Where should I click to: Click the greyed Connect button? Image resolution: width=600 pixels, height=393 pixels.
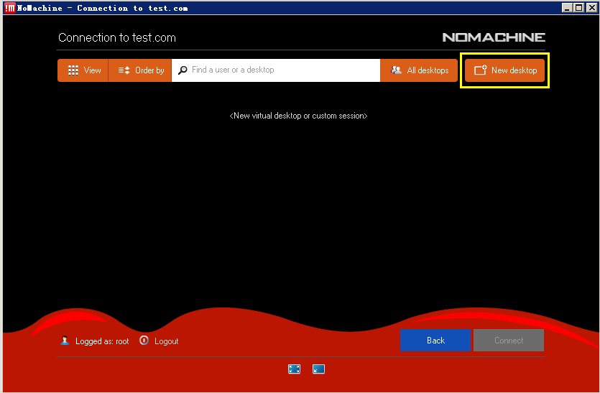click(x=509, y=340)
